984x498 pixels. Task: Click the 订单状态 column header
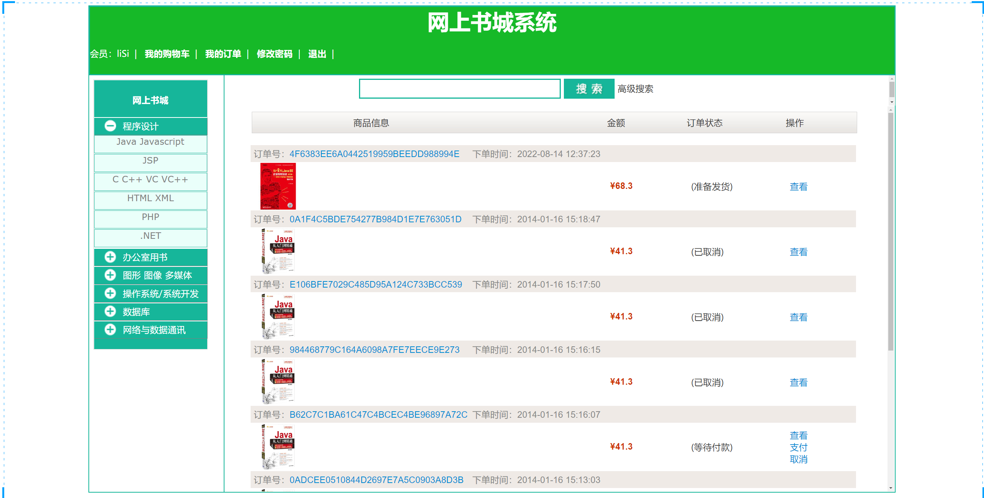click(x=704, y=123)
